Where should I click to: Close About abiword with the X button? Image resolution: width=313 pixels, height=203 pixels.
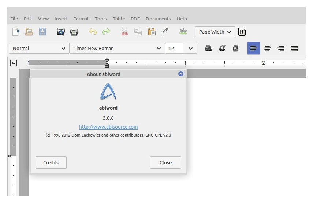tap(180, 74)
